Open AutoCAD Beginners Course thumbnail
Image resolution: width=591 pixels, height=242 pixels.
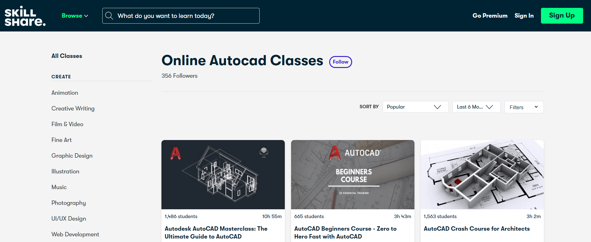pyautogui.click(x=353, y=175)
